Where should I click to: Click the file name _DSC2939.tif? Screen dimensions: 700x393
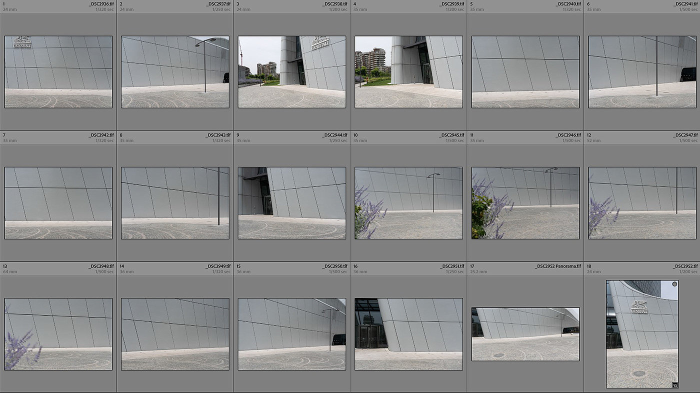click(x=451, y=3)
